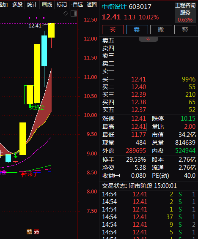Click the 牛来了 signal label
This screenshot has height=239, width=198.
[x=30, y=174]
